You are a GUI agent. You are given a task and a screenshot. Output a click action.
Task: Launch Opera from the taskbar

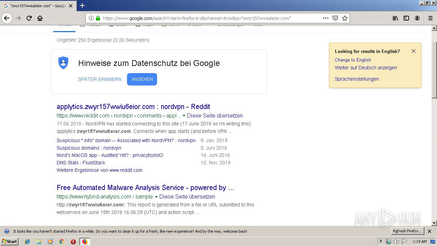coord(73,242)
